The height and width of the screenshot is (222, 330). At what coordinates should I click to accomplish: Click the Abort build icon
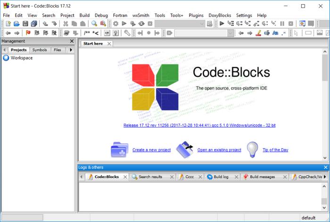pos(150,24)
